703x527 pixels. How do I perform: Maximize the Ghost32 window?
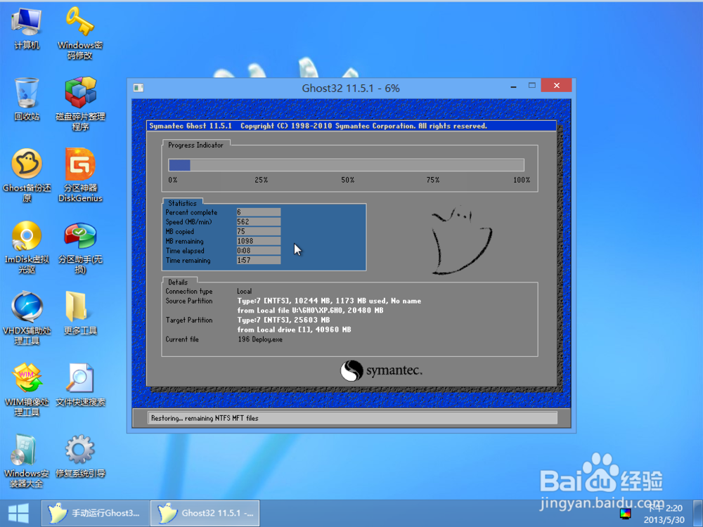(532, 85)
